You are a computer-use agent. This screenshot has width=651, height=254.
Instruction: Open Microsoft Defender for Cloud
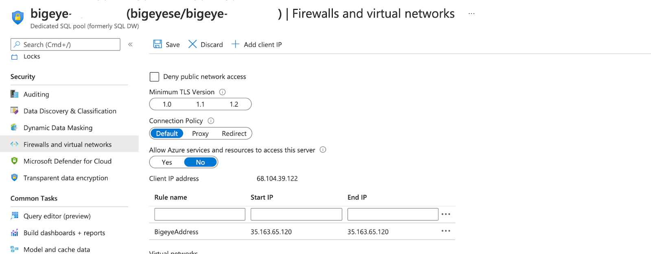tap(68, 161)
